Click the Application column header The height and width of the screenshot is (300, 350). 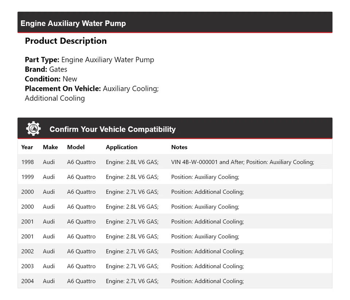click(x=121, y=147)
